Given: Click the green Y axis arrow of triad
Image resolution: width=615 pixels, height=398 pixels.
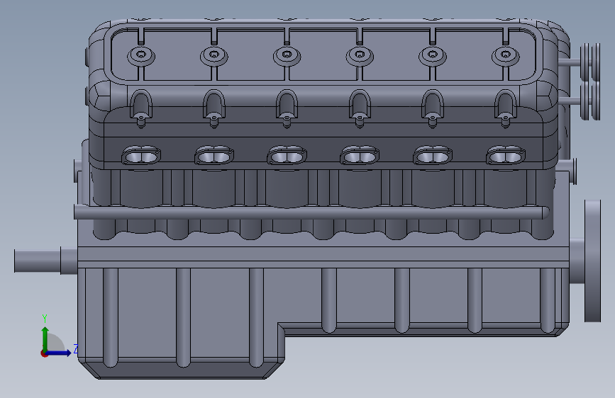Looking at the screenshot, I should click(45, 339).
